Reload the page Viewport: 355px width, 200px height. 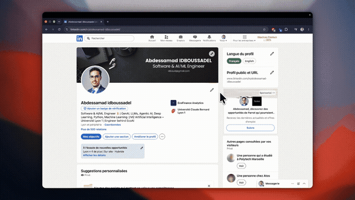[59, 29]
